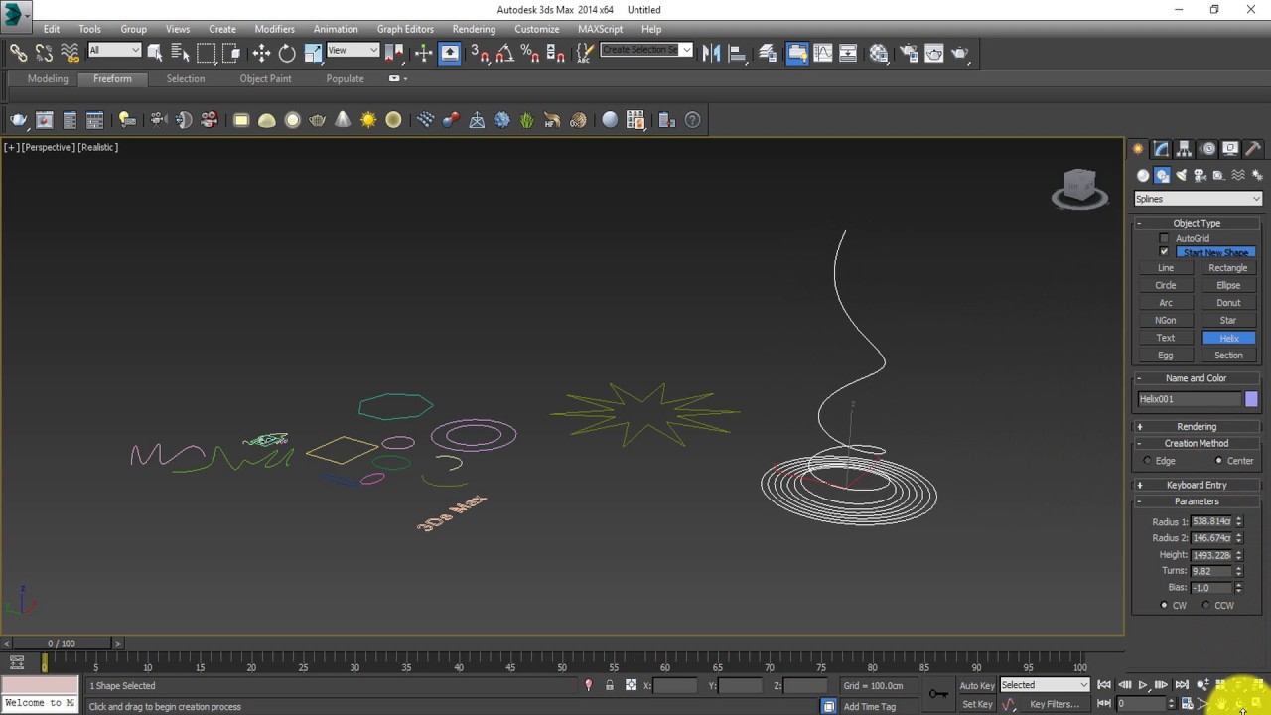Viewport: 1271px width, 715px height.
Task: Click the ViewCube in the viewport
Action: point(1079,187)
